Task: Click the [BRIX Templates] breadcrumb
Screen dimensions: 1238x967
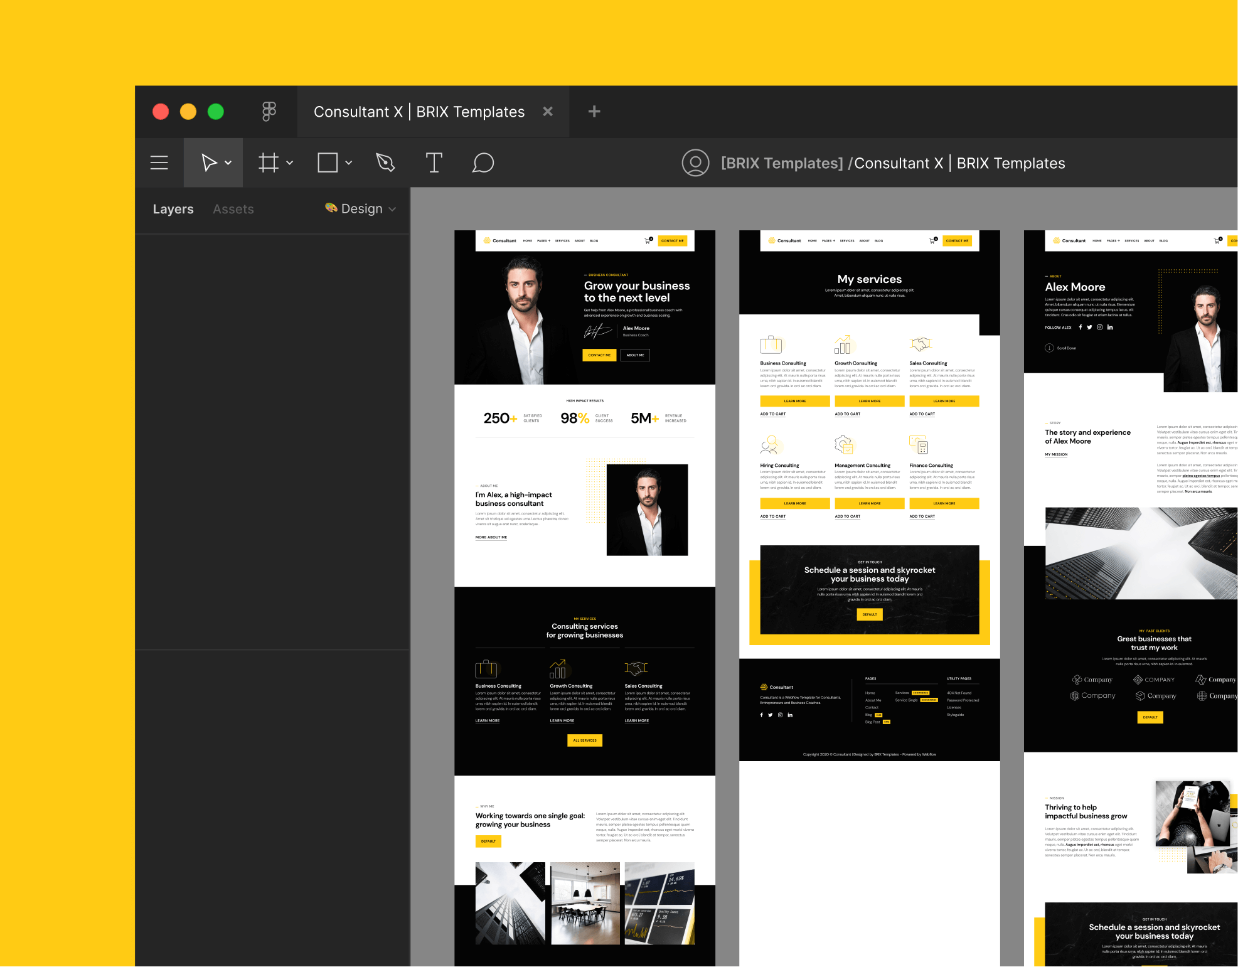Action: click(x=782, y=163)
